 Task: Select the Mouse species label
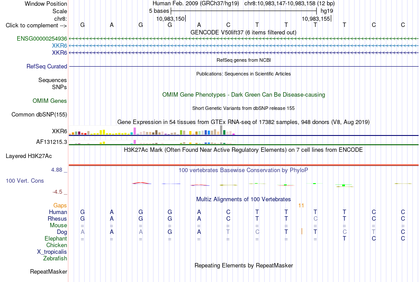59,226
